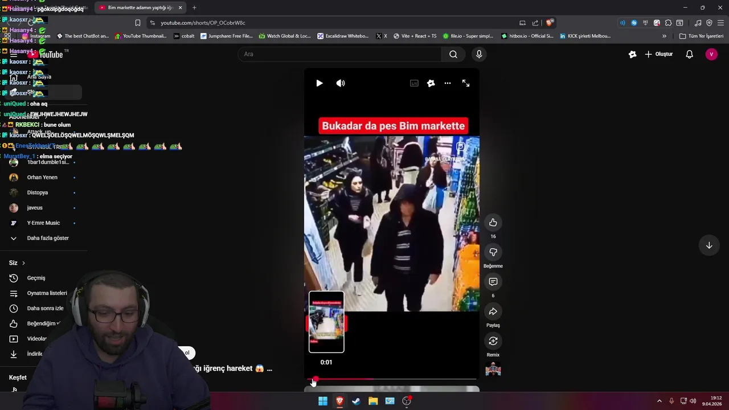Open a new browser tab with plus
The height and width of the screenshot is (410, 729).
point(194,7)
